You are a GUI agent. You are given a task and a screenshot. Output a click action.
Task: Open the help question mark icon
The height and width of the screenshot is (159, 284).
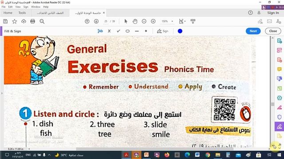(250, 13)
